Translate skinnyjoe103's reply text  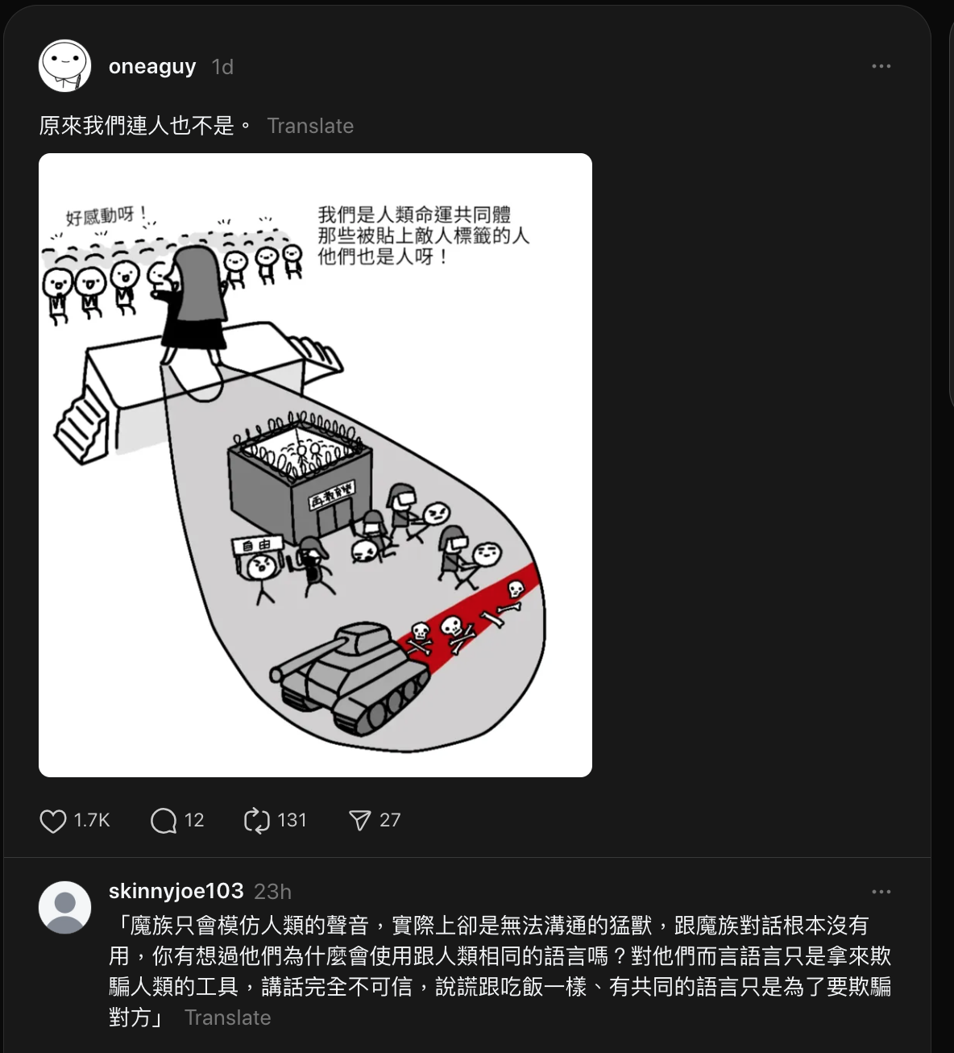(x=228, y=1018)
